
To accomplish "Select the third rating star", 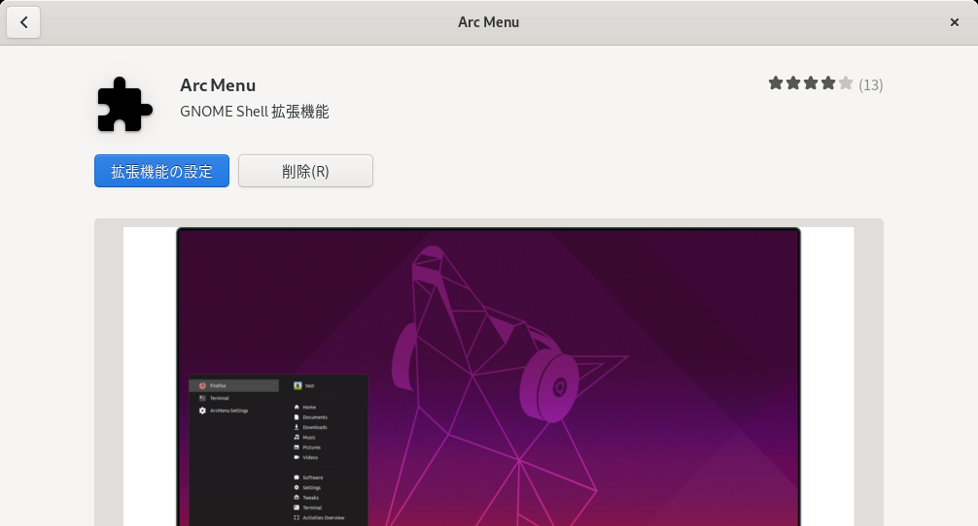I will tap(810, 83).
